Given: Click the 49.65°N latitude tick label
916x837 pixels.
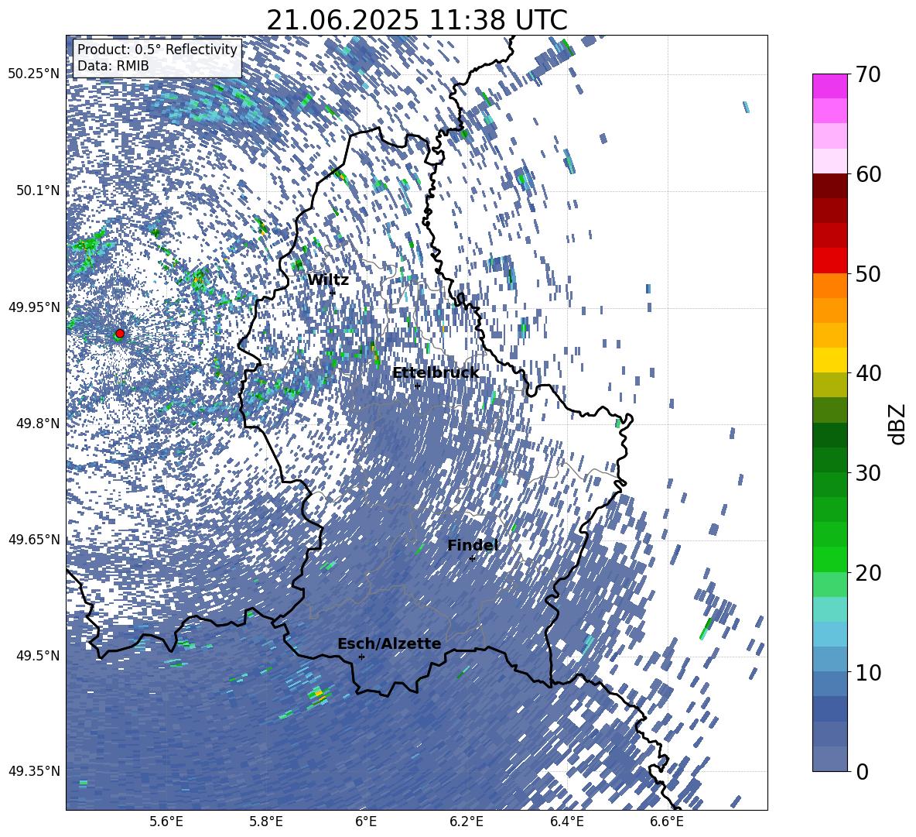Looking at the screenshot, I should pyautogui.click(x=34, y=540).
